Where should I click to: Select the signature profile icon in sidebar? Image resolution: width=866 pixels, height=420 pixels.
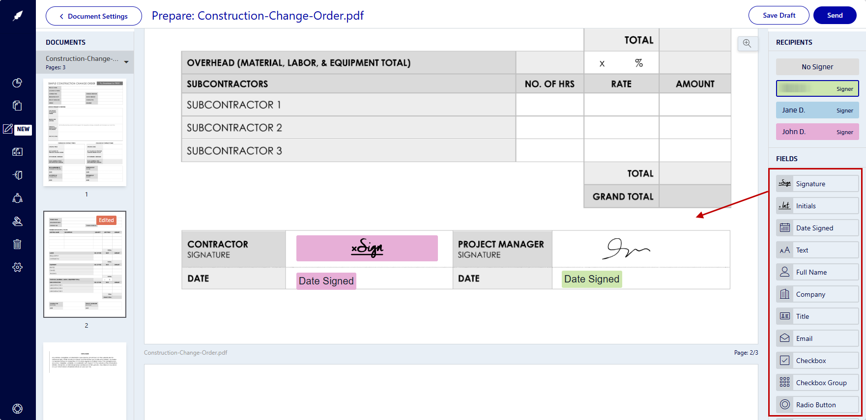coord(17,221)
